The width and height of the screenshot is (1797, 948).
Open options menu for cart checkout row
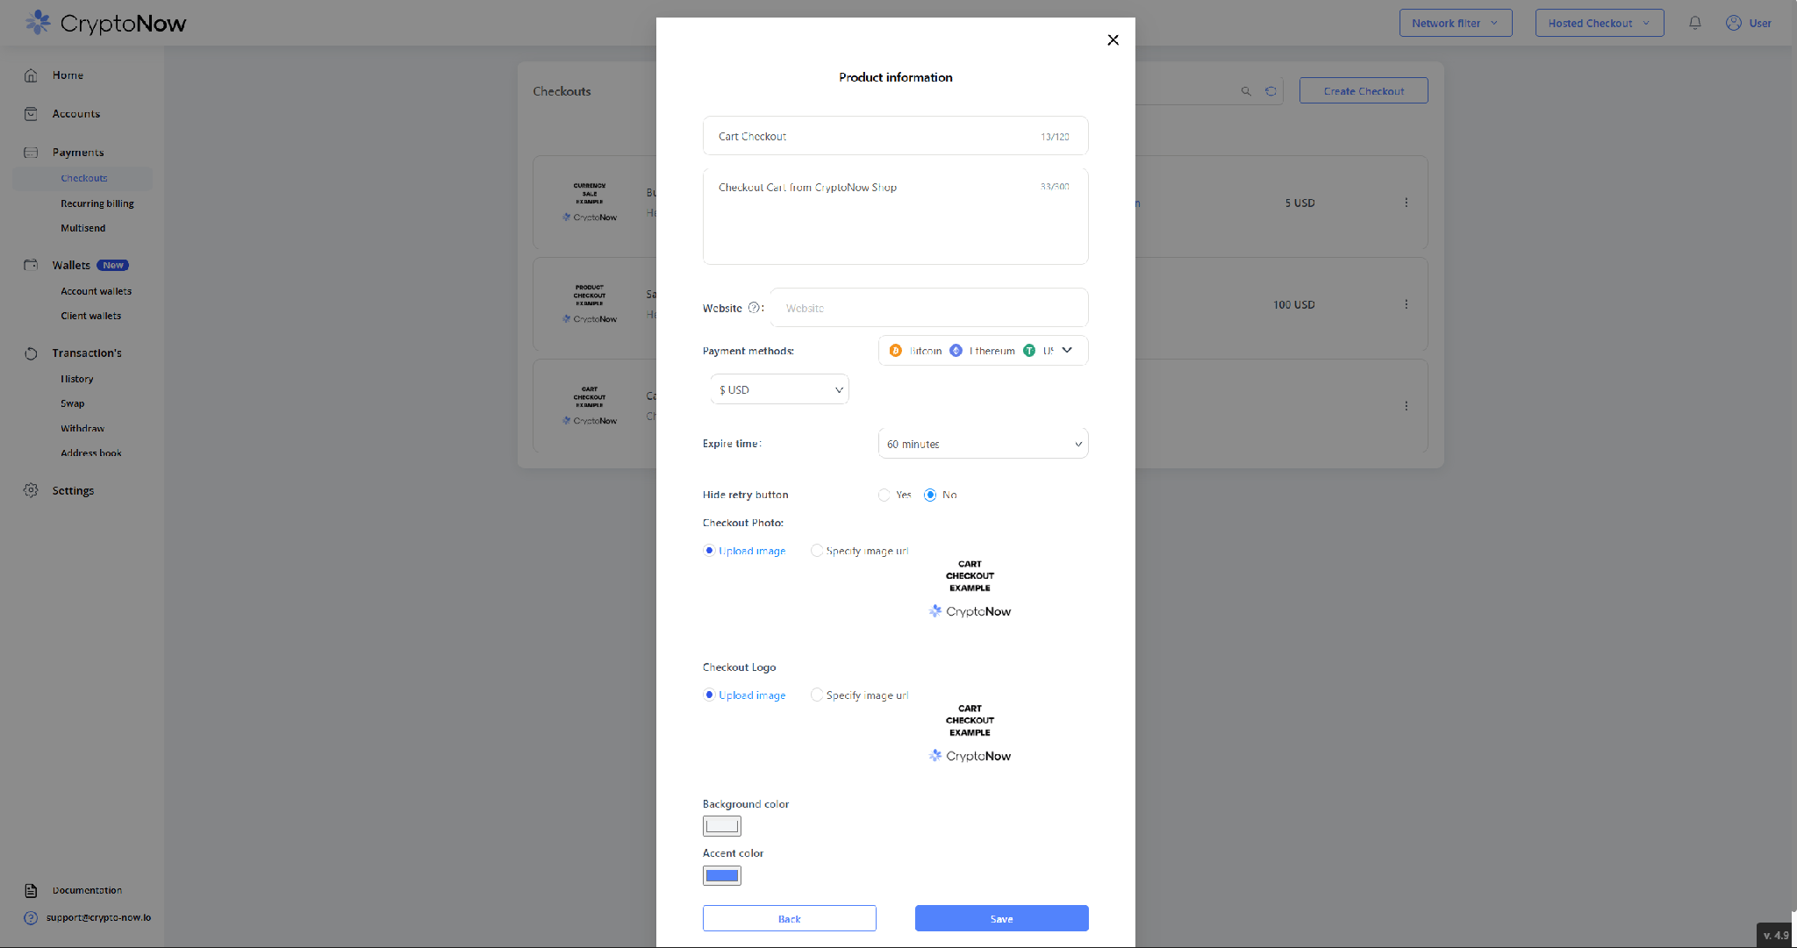pyautogui.click(x=1407, y=406)
